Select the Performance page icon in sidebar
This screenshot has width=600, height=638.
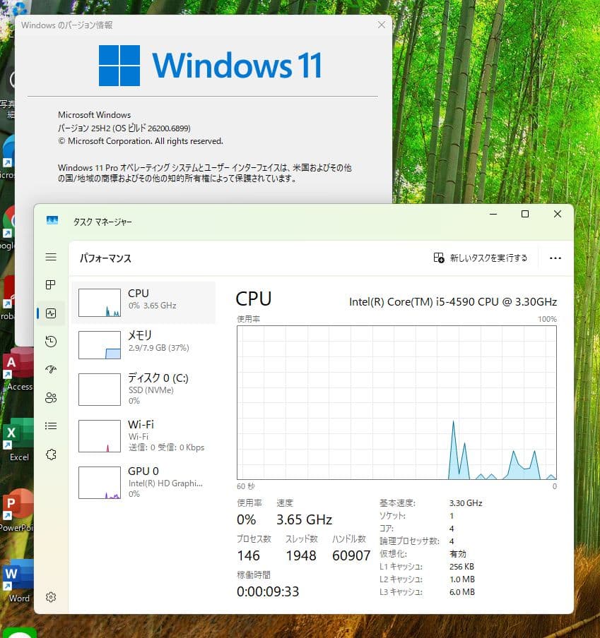click(x=50, y=313)
